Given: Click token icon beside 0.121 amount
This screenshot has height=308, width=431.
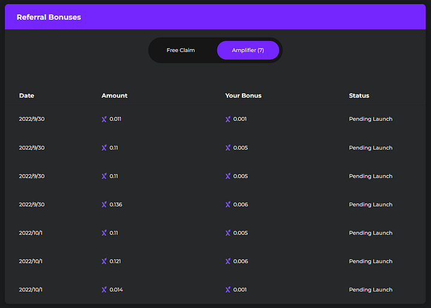Looking at the screenshot, I should 104,261.
